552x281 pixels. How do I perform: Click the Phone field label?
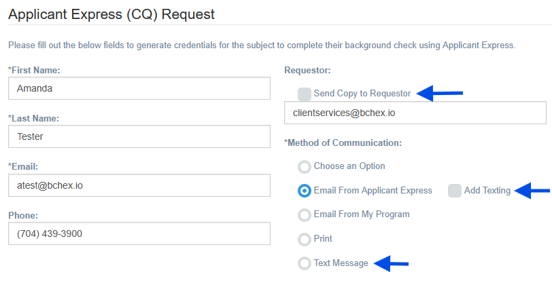pos(22,215)
